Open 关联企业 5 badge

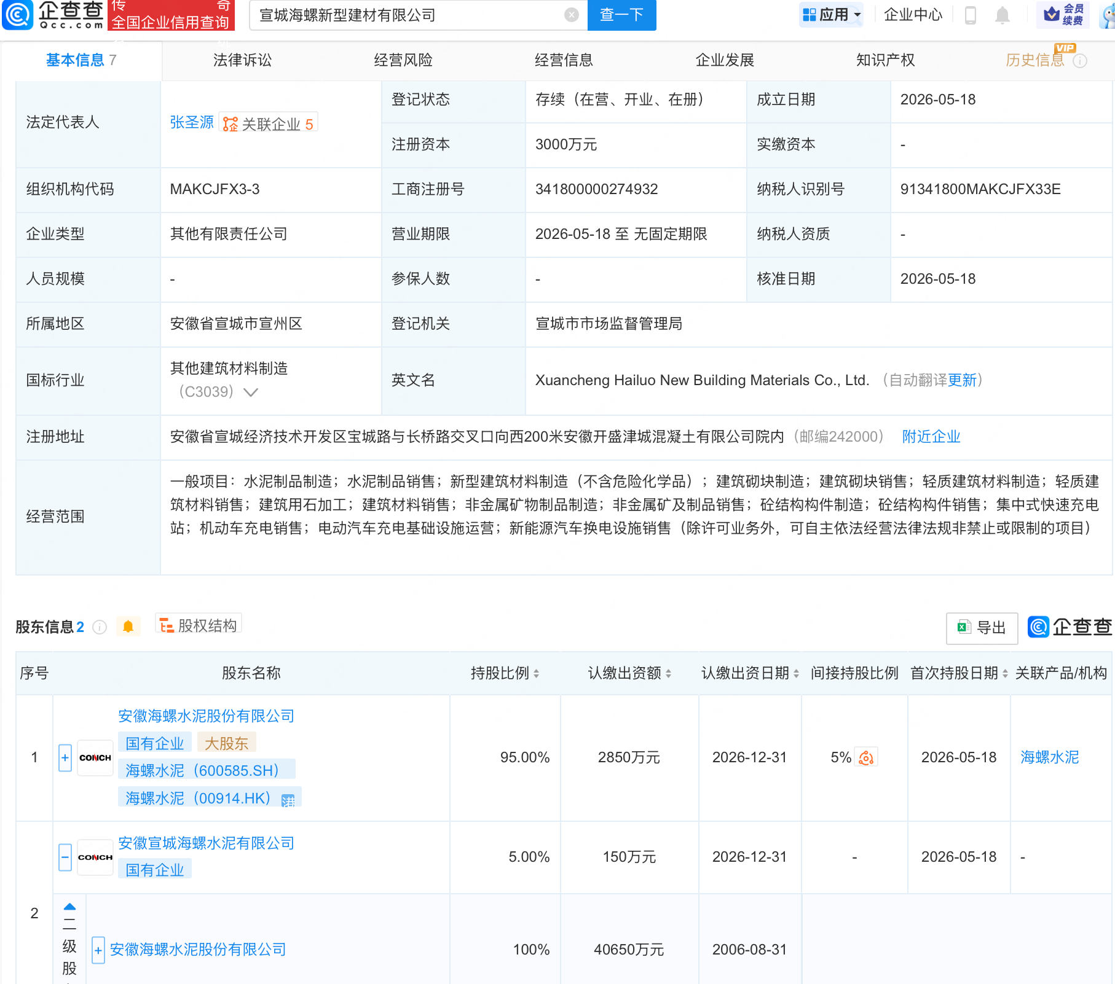point(269,123)
